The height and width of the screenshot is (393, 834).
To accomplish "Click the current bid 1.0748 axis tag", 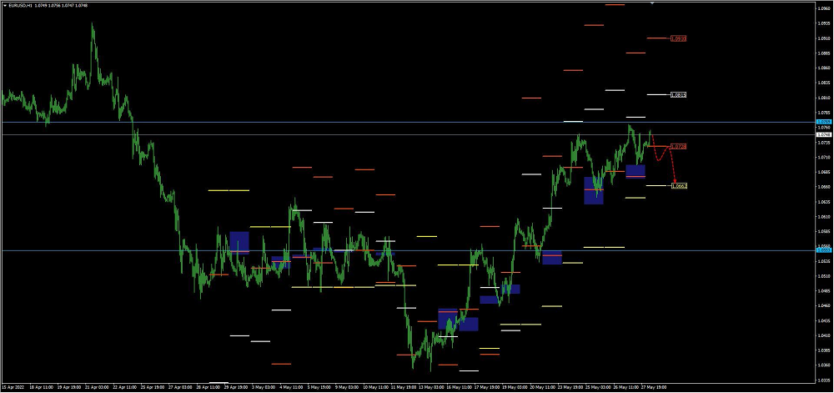I will pyautogui.click(x=823, y=134).
